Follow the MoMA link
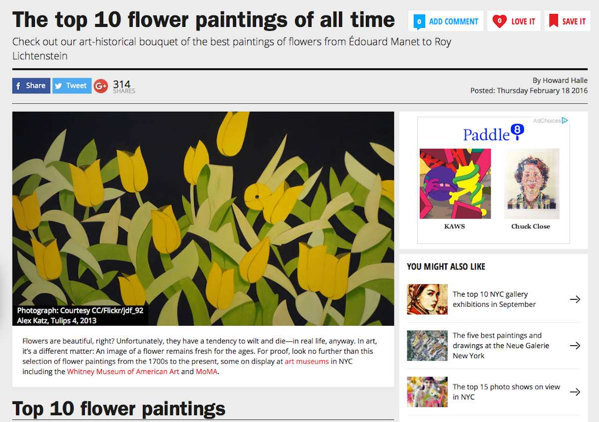This screenshot has height=422, width=599. tap(207, 372)
